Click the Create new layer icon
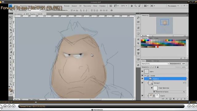The image size is (197, 111). (x=181, y=99)
